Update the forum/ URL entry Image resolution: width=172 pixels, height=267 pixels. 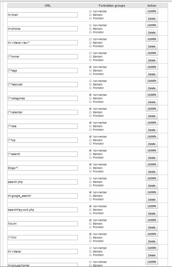tap(152, 220)
